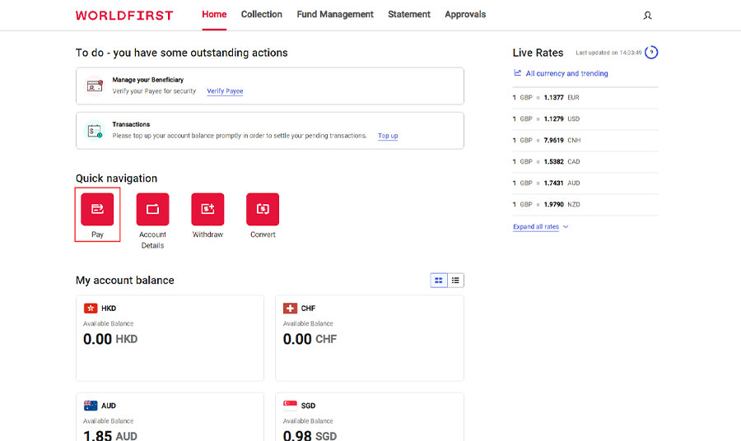Open the Approvals tab
This screenshot has height=441, width=741.
coord(465,15)
